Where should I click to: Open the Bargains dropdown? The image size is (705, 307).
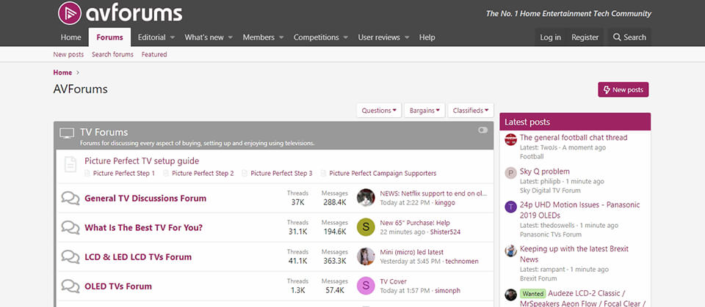(x=424, y=110)
